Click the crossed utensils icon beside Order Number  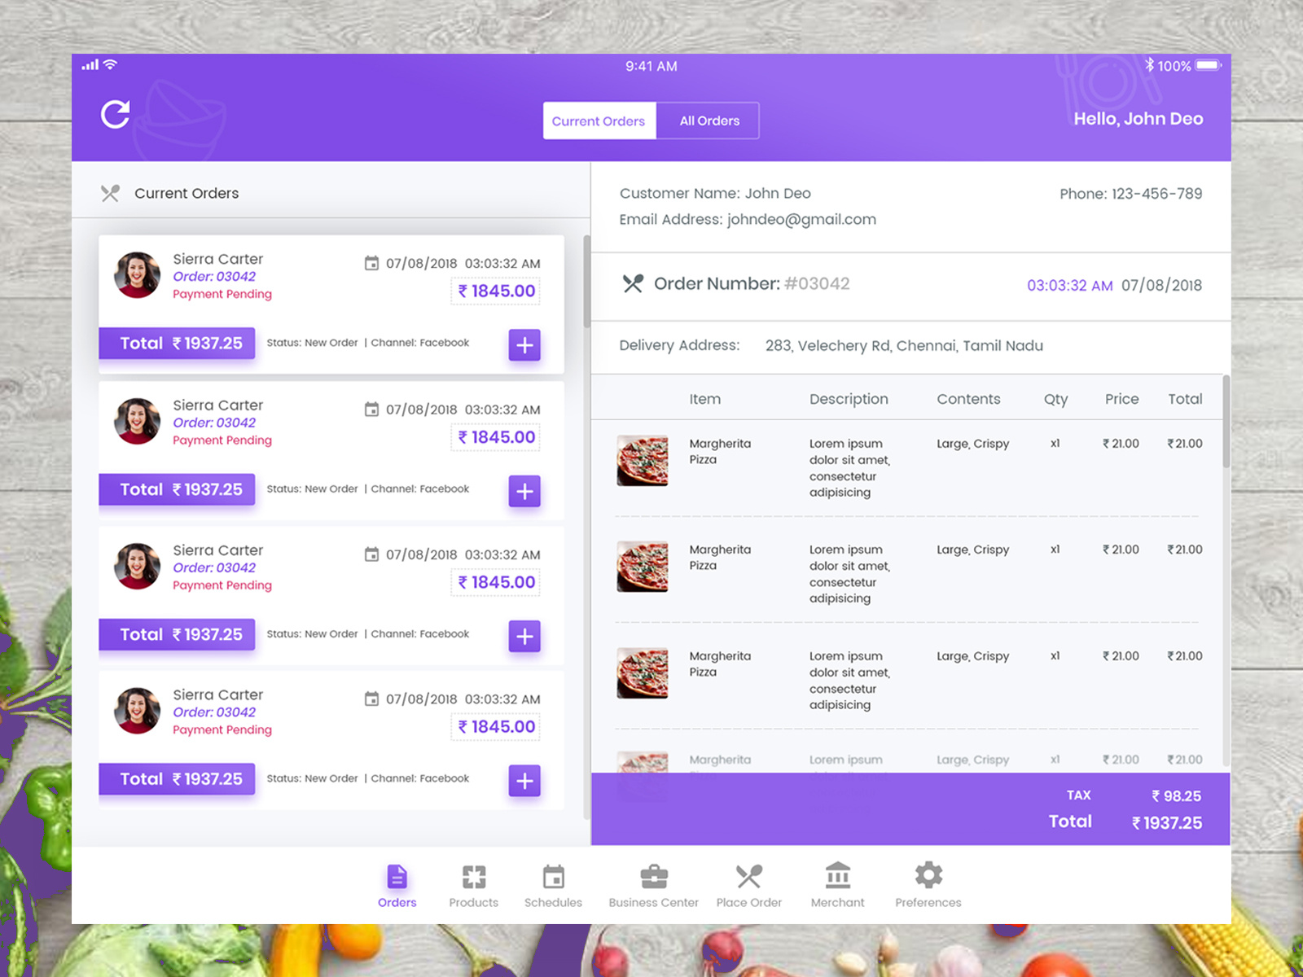coord(634,285)
